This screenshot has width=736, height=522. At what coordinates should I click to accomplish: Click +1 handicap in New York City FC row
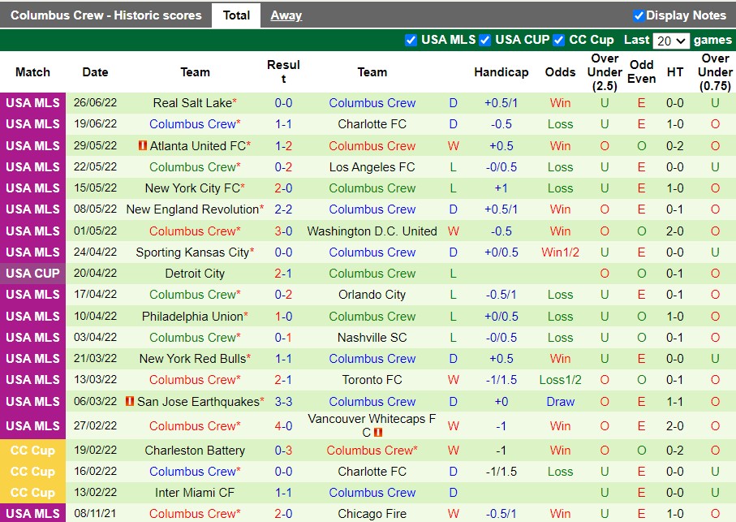[x=501, y=188]
